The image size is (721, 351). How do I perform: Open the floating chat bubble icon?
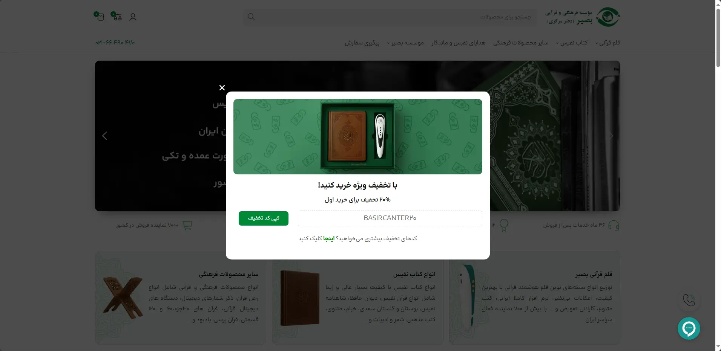[x=689, y=328]
